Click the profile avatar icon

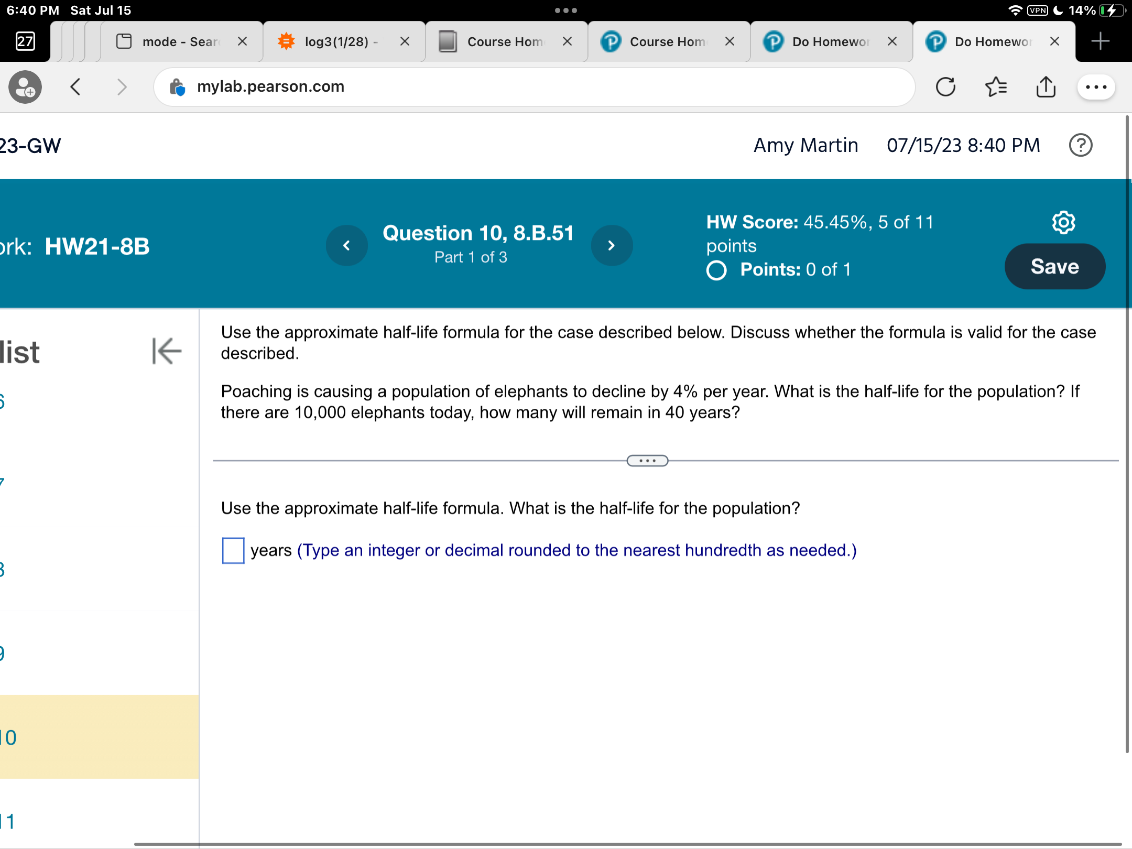tap(25, 87)
